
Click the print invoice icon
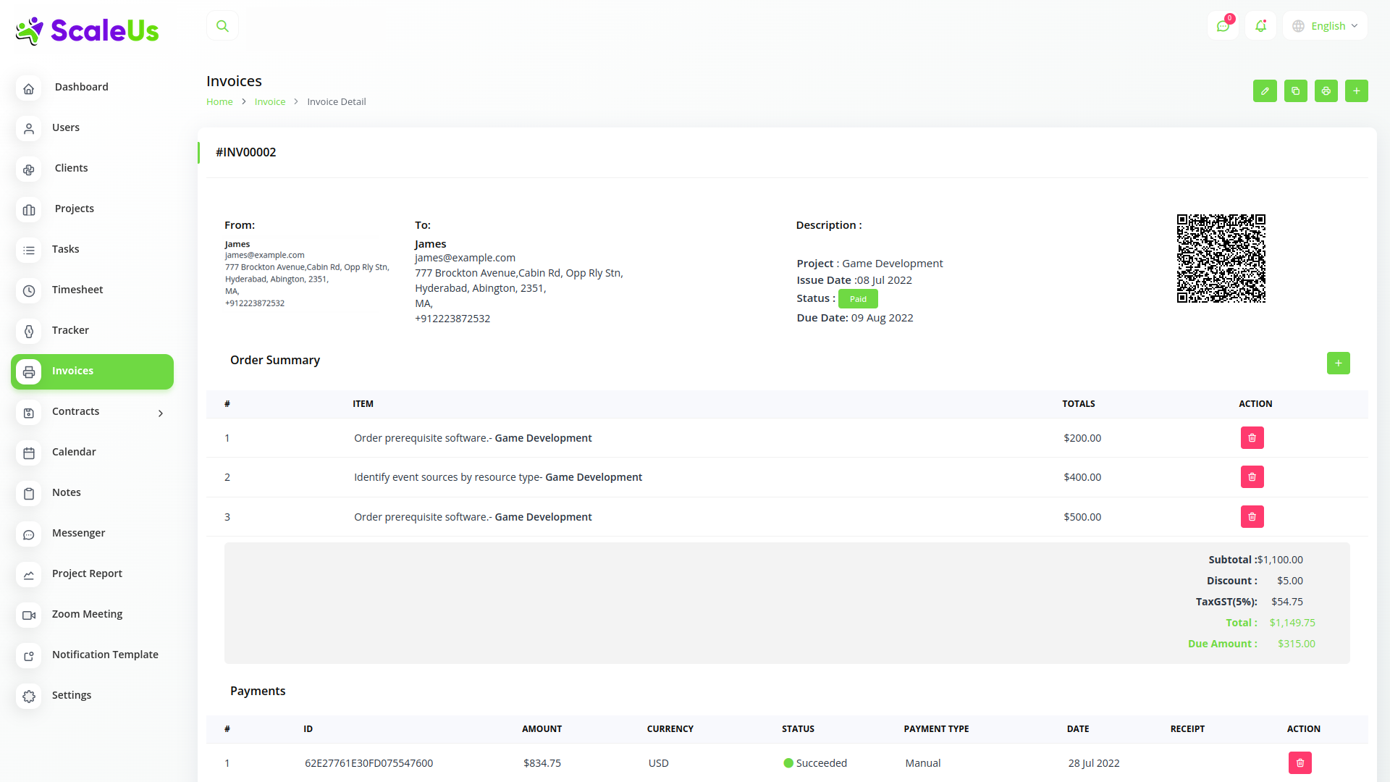click(1326, 91)
